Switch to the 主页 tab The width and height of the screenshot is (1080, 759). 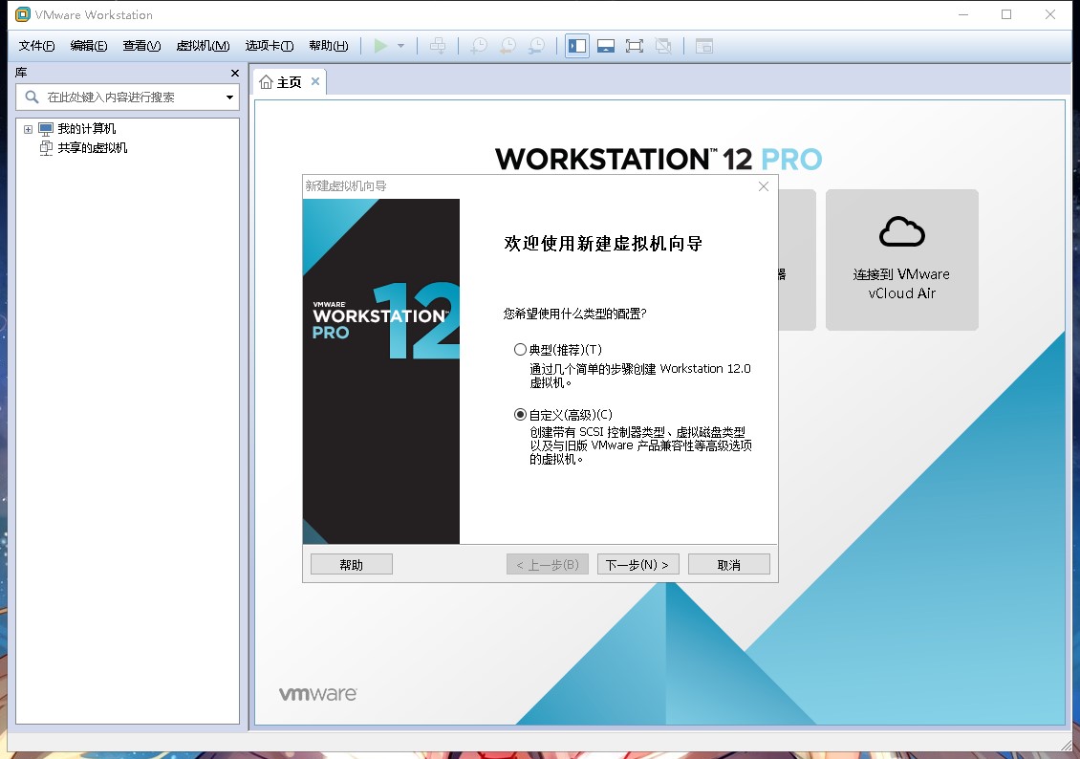pyautogui.click(x=281, y=82)
